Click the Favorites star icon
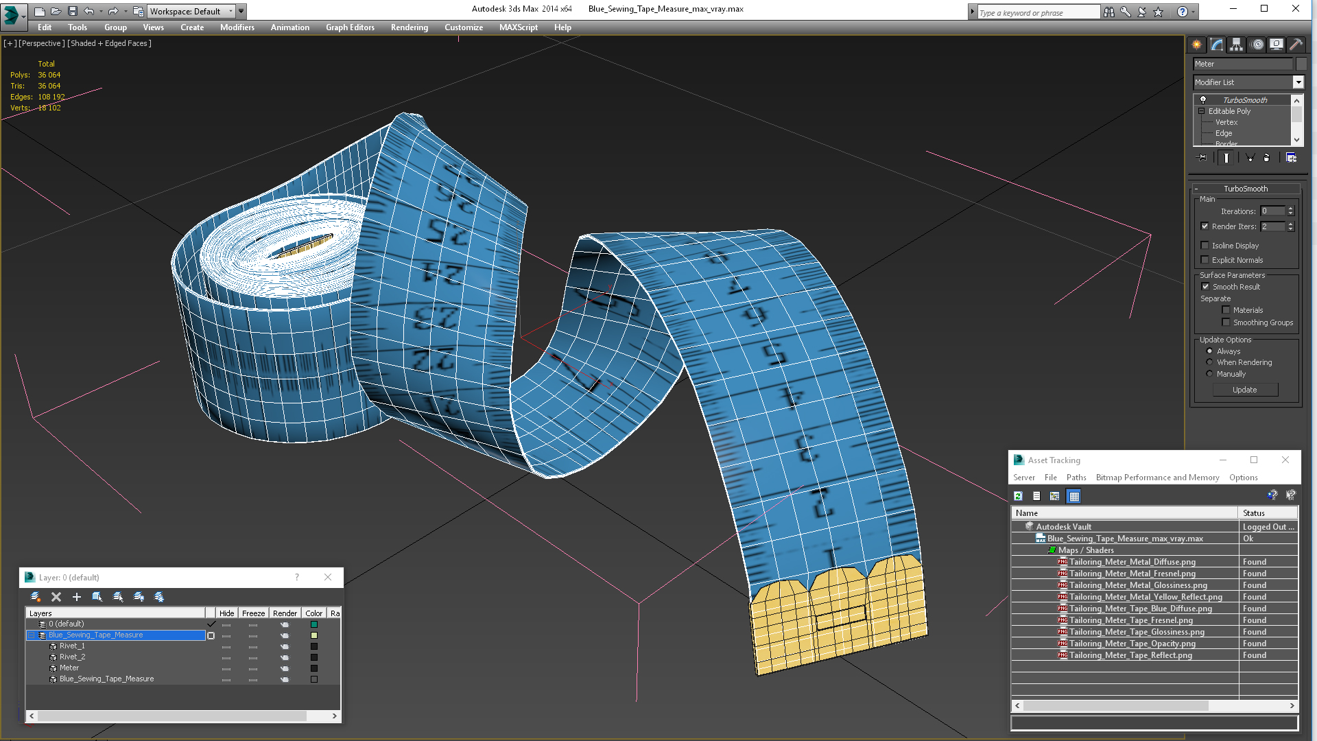Screen dimensions: 1317x741 click(x=1159, y=12)
